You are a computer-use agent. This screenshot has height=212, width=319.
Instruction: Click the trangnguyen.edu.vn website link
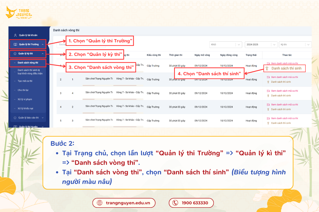124,203
